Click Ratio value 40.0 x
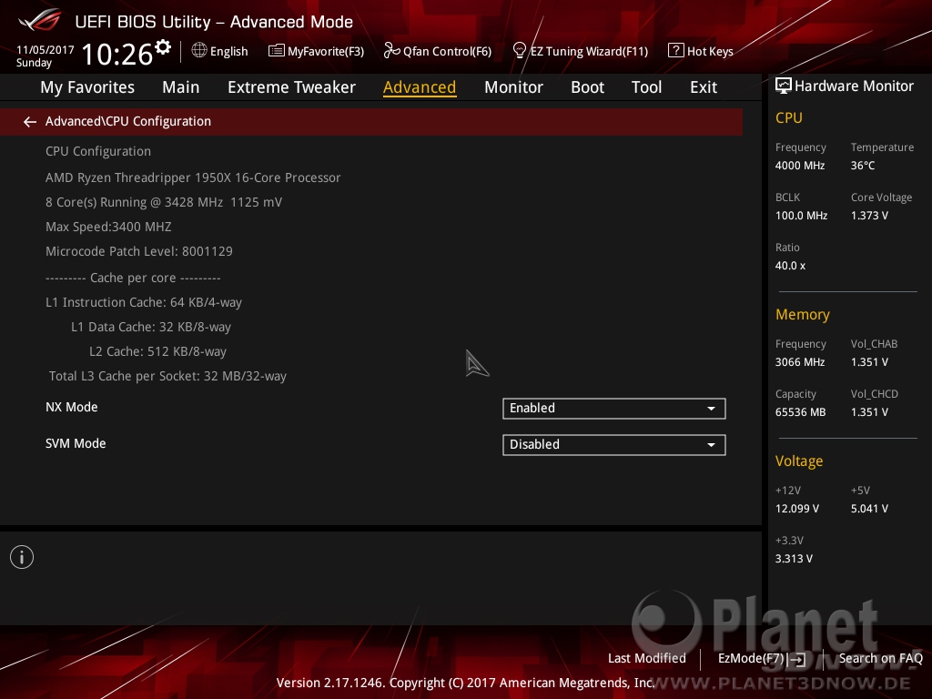The height and width of the screenshot is (699, 932). pyautogui.click(x=790, y=266)
